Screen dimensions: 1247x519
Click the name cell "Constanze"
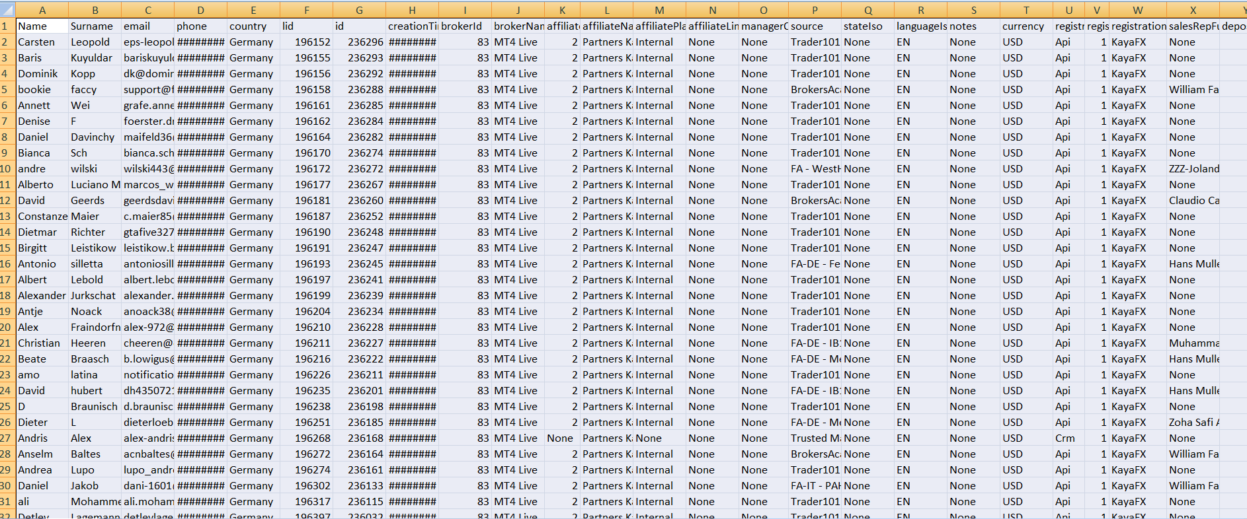pos(42,217)
